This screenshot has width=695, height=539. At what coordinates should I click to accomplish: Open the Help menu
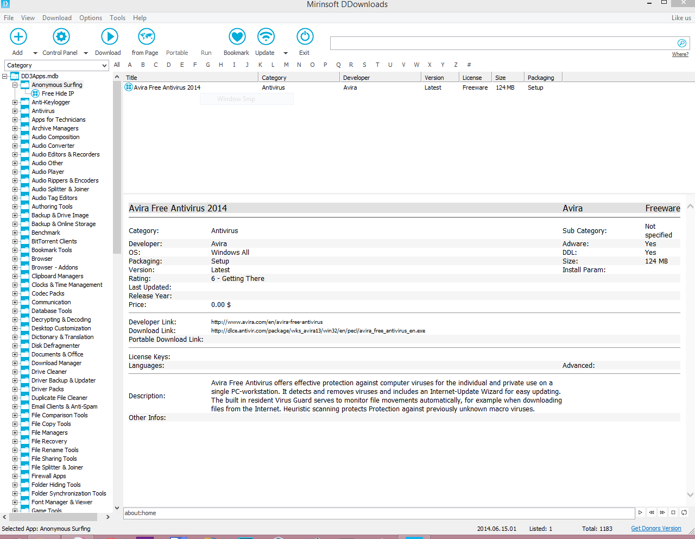[140, 18]
